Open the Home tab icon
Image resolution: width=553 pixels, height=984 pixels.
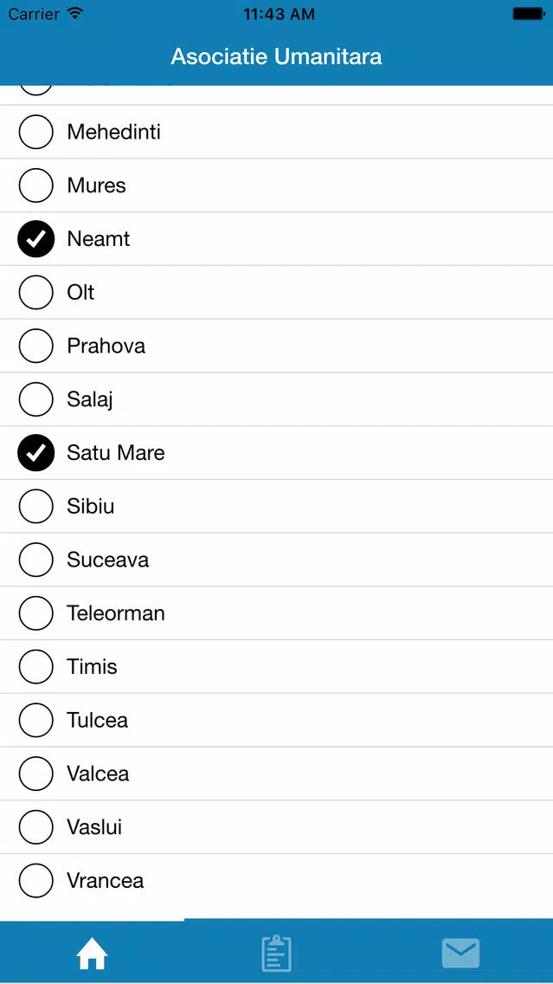(x=92, y=954)
